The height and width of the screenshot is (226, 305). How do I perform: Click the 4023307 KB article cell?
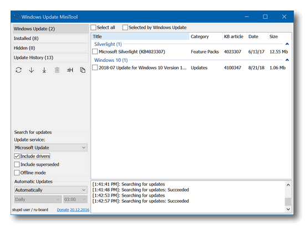click(x=232, y=52)
